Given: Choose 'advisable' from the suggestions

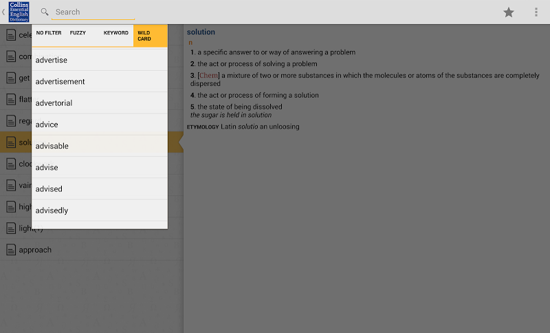Looking at the screenshot, I should [100, 146].
